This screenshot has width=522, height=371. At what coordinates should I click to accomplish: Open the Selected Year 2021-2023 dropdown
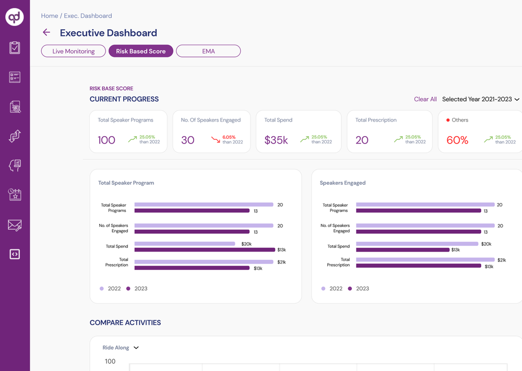[481, 99]
